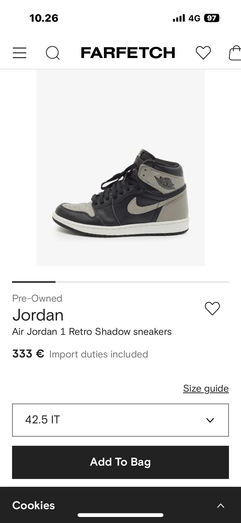241x523 pixels.
Task: Tap the Cookies banner label
Action: (33, 505)
